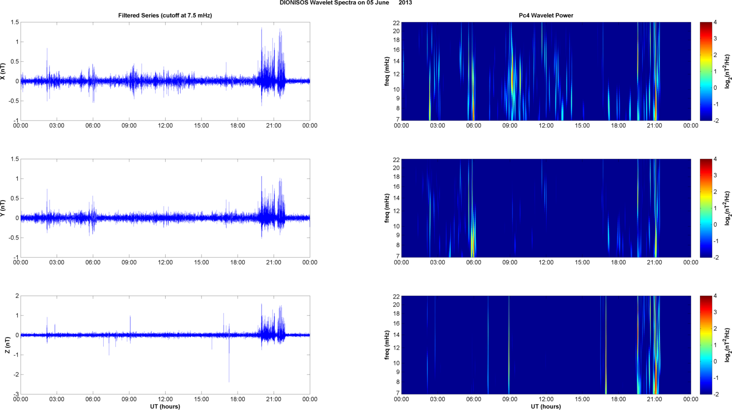
Task: Click the freq (mHz) label of middle spectrogram
Action: (x=387, y=208)
